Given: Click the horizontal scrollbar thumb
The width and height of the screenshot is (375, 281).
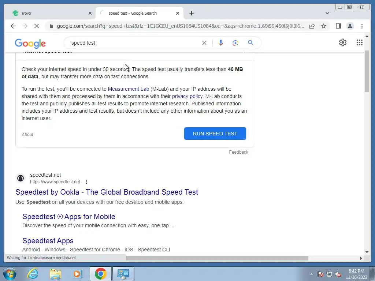Looking at the screenshot, I should point(217,258).
